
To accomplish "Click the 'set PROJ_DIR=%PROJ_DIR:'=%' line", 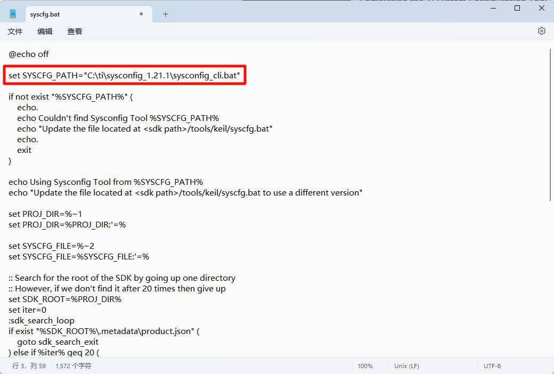I will tap(67, 224).
